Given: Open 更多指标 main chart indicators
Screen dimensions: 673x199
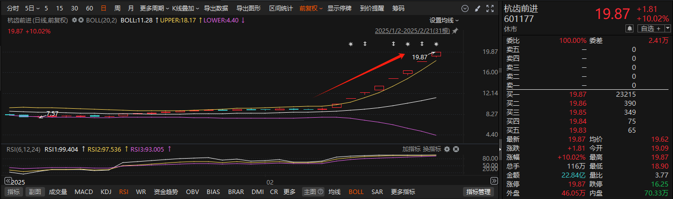Looking at the screenshot, I should coord(403,192).
